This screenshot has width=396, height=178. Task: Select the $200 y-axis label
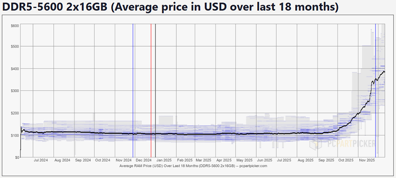[14, 113]
